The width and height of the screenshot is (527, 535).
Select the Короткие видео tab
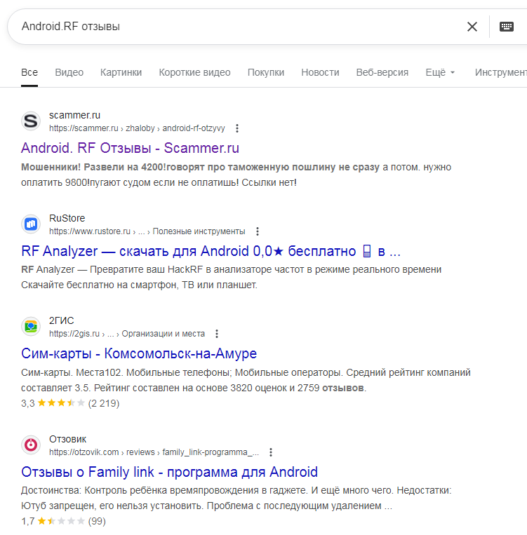coord(194,72)
